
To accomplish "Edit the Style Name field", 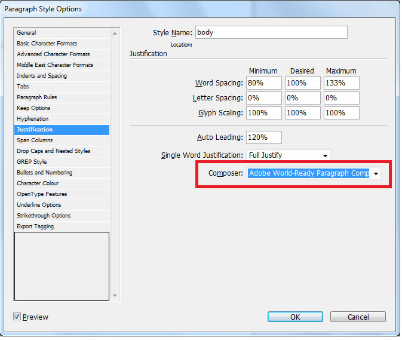I will [x=271, y=32].
